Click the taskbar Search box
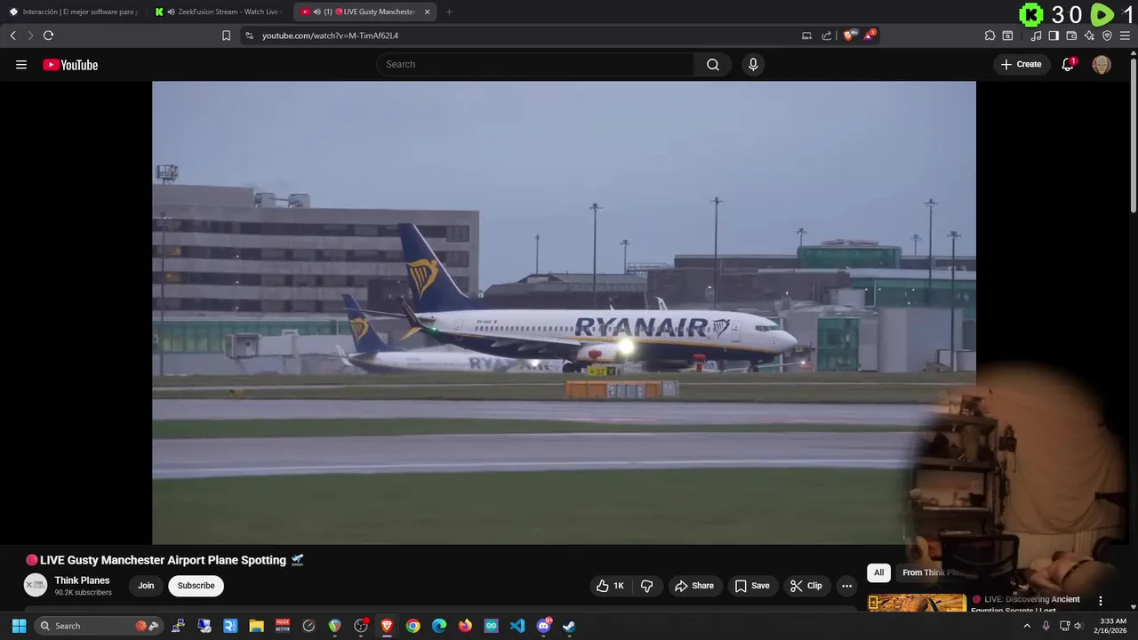Viewport: 1138px width, 640px height. pos(100,626)
